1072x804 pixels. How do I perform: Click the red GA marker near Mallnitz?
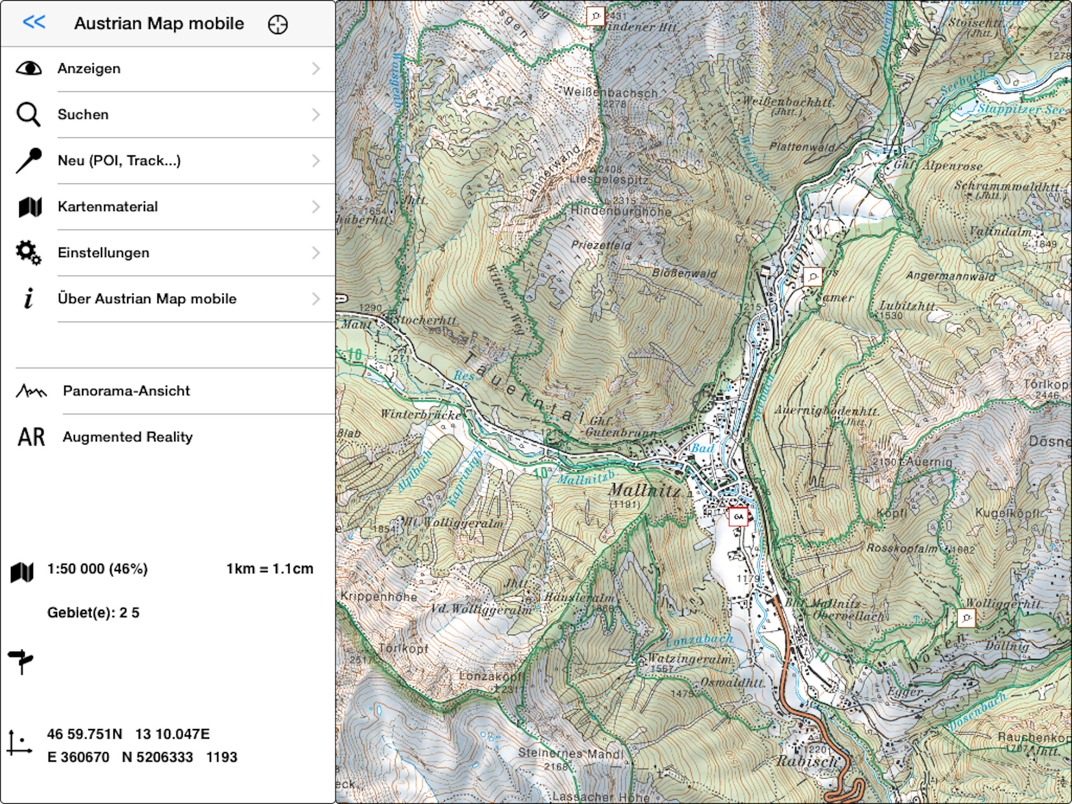pyautogui.click(x=738, y=517)
